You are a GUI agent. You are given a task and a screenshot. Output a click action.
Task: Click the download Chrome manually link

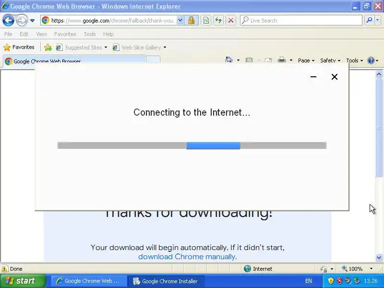click(x=187, y=257)
